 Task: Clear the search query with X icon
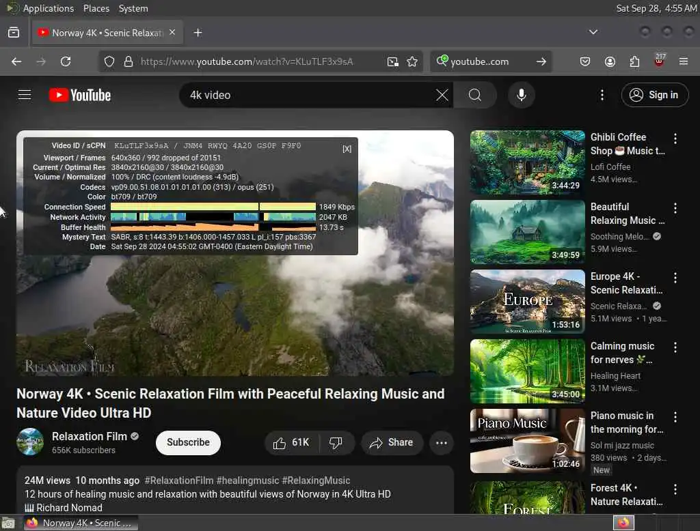(442, 95)
